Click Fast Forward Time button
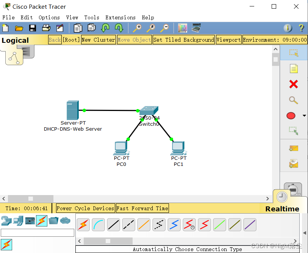Viewport: 308px width, 253px height. (142, 208)
